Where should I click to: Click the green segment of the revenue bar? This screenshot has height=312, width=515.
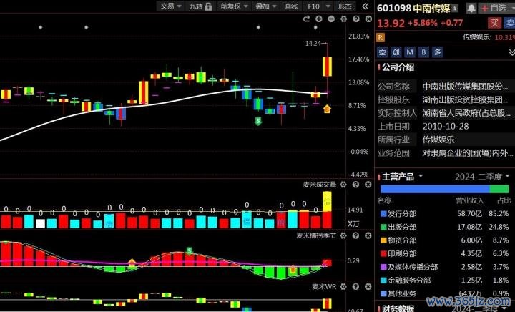[499, 189]
